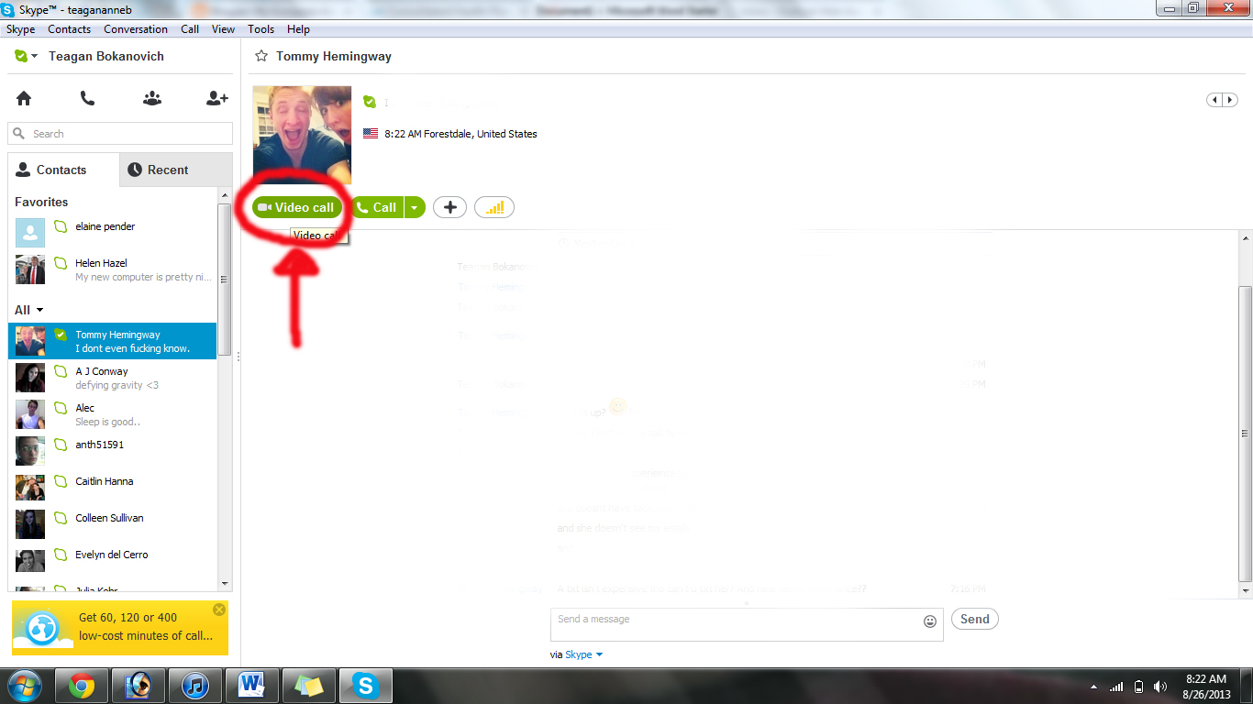This screenshot has width=1253, height=704.
Task: Click the green Call button
Action: click(377, 207)
